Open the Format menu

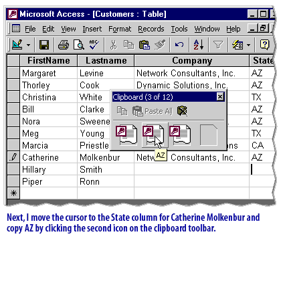tap(120, 29)
